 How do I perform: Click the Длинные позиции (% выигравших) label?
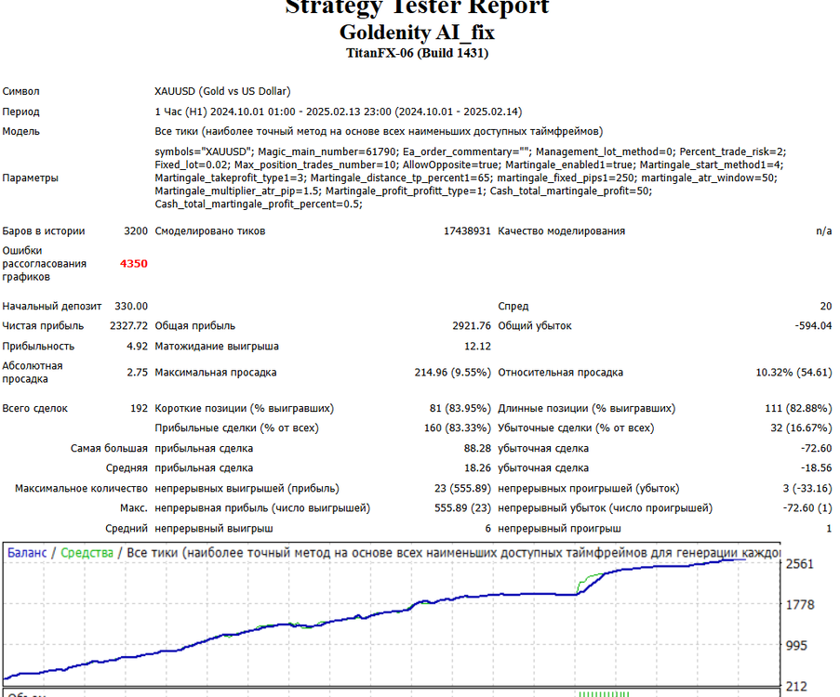point(587,408)
